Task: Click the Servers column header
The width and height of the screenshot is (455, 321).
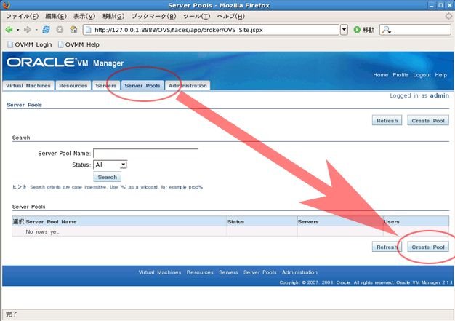Action: pos(340,222)
